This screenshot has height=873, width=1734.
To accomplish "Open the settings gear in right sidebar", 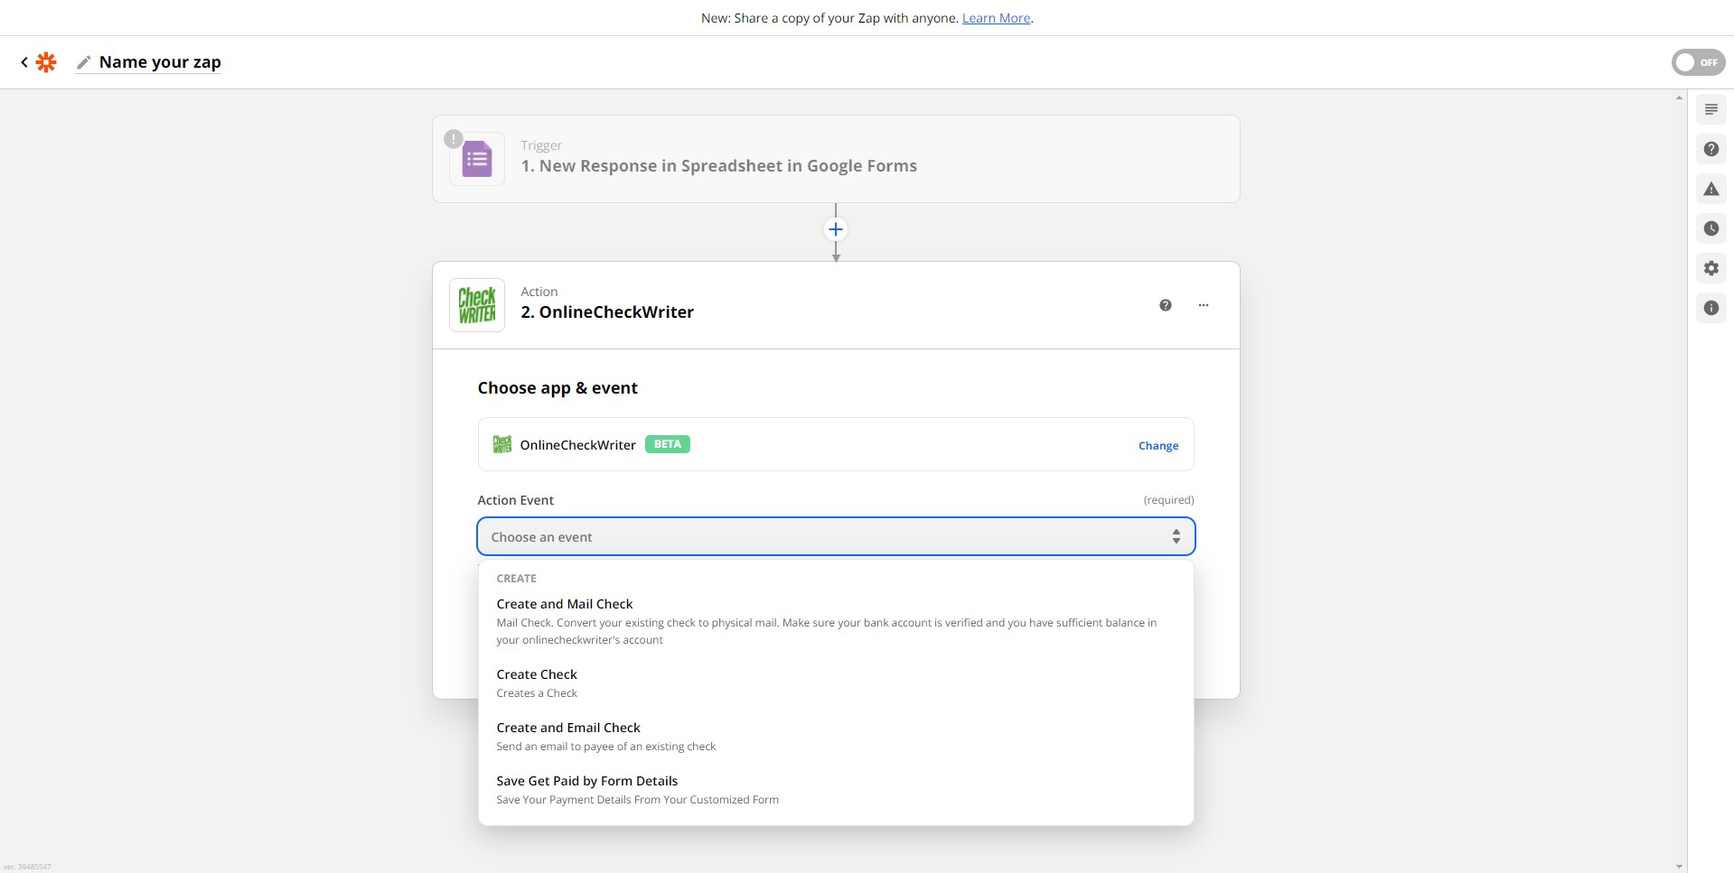I will pos(1711,269).
